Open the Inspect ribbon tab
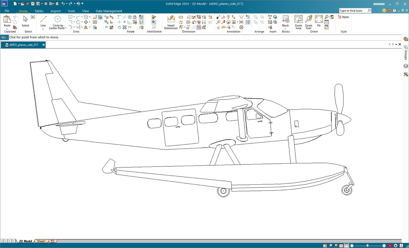 click(x=55, y=11)
